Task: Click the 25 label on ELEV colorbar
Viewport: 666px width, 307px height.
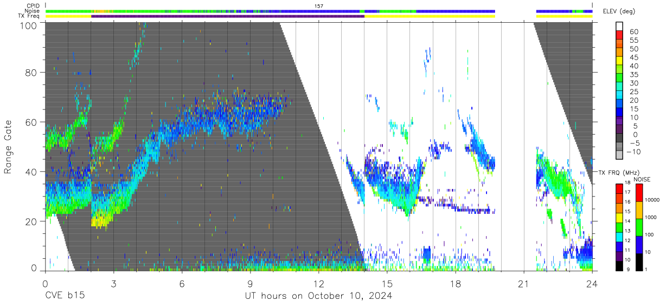Action: click(x=634, y=92)
